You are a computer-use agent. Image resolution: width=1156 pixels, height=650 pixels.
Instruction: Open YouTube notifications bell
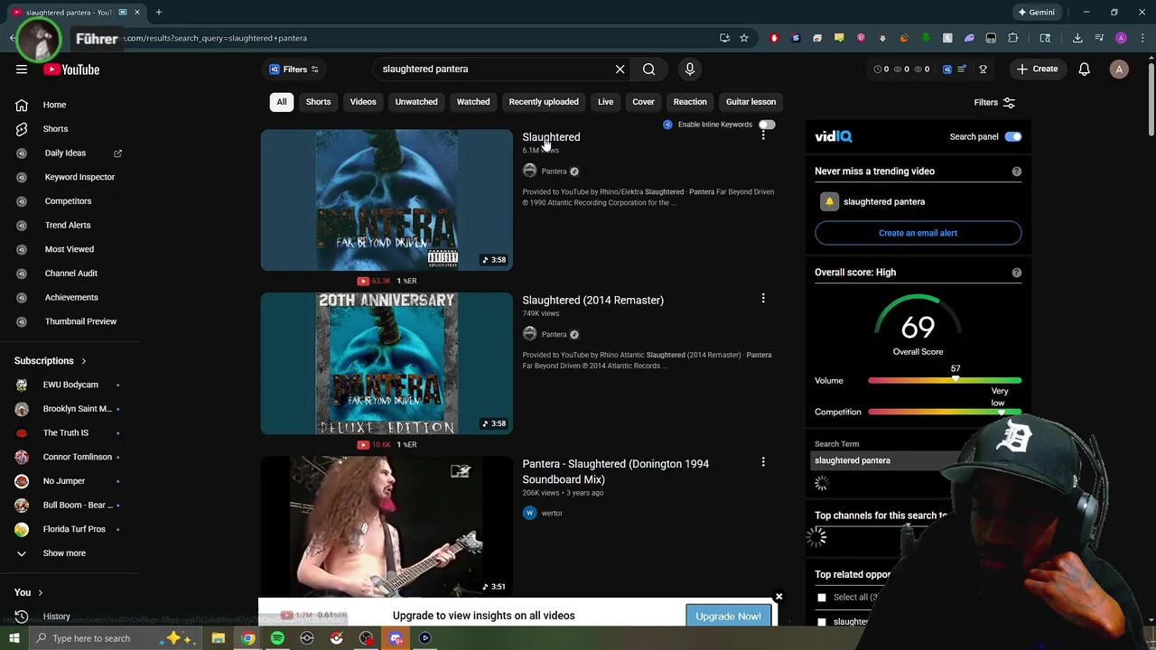coord(1085,70)
